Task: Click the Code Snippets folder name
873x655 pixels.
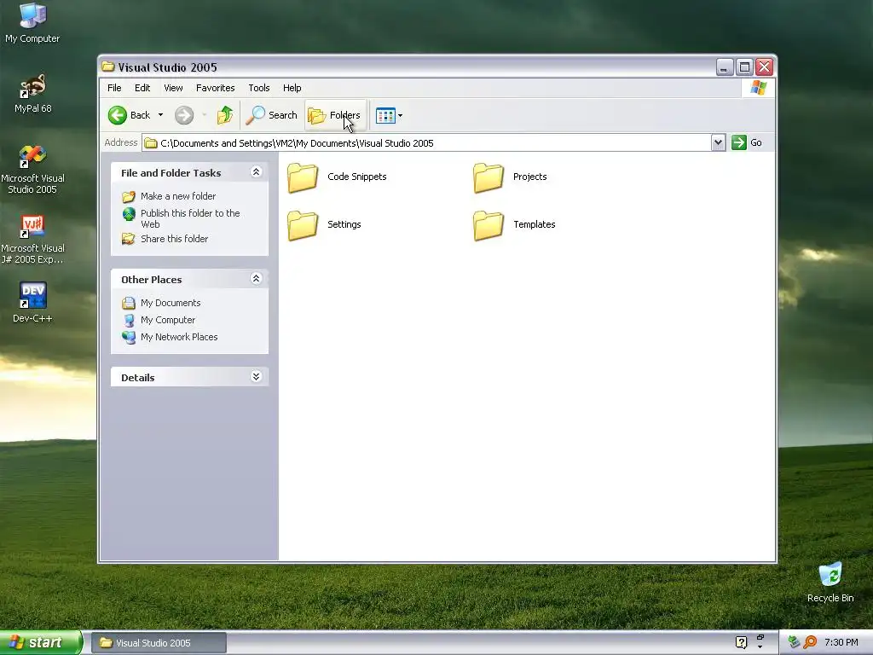Action: [x=357, y=177]
